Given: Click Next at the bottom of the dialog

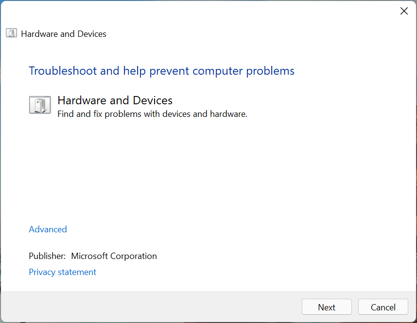Looking at the screenshot, I should (x=327, y=307).
